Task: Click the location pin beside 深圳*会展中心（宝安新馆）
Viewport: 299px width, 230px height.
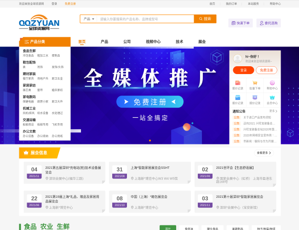Action: point(218,207)
